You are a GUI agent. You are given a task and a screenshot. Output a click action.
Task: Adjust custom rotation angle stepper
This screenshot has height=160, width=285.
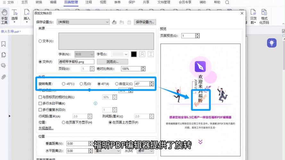(x=152, y=84)
